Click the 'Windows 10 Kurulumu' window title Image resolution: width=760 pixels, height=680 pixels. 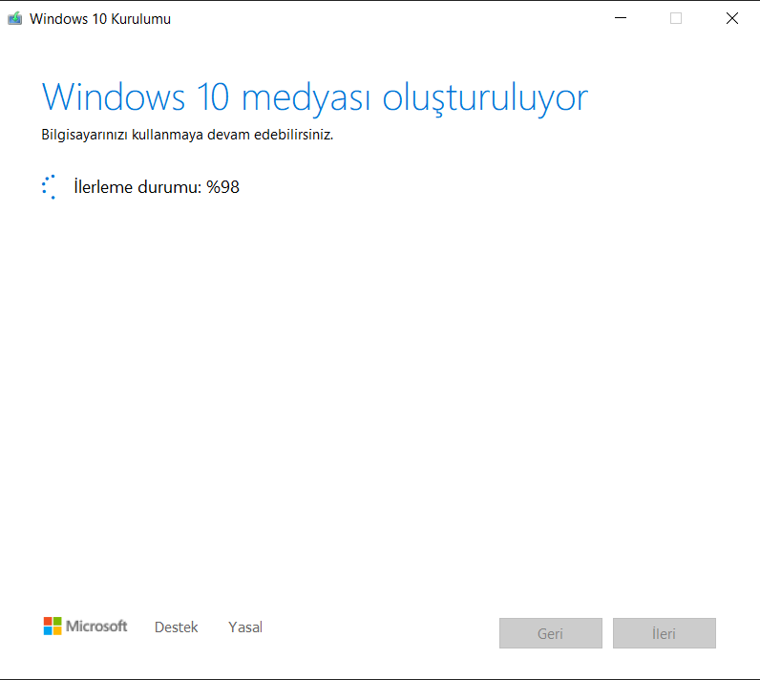[100, 19]
